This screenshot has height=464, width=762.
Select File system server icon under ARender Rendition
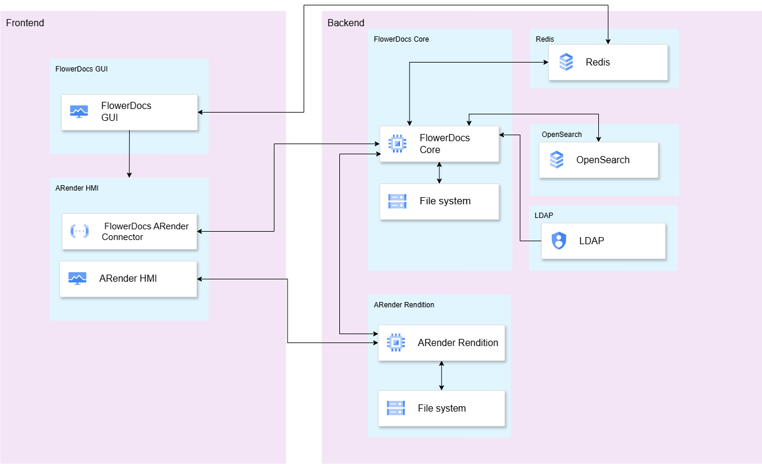(395, 408)
